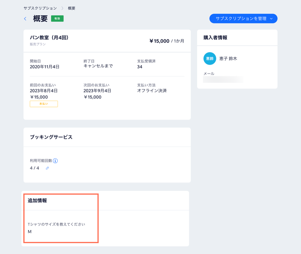
Task: Click start date 2020年11月4日
Action: point(44,67)
